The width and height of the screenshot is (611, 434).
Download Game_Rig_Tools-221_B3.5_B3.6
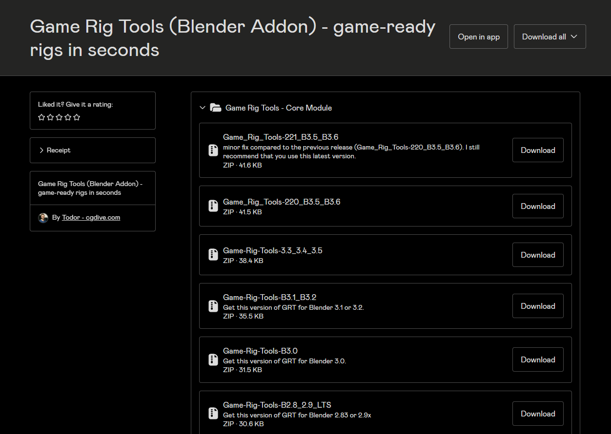(538, 150)
